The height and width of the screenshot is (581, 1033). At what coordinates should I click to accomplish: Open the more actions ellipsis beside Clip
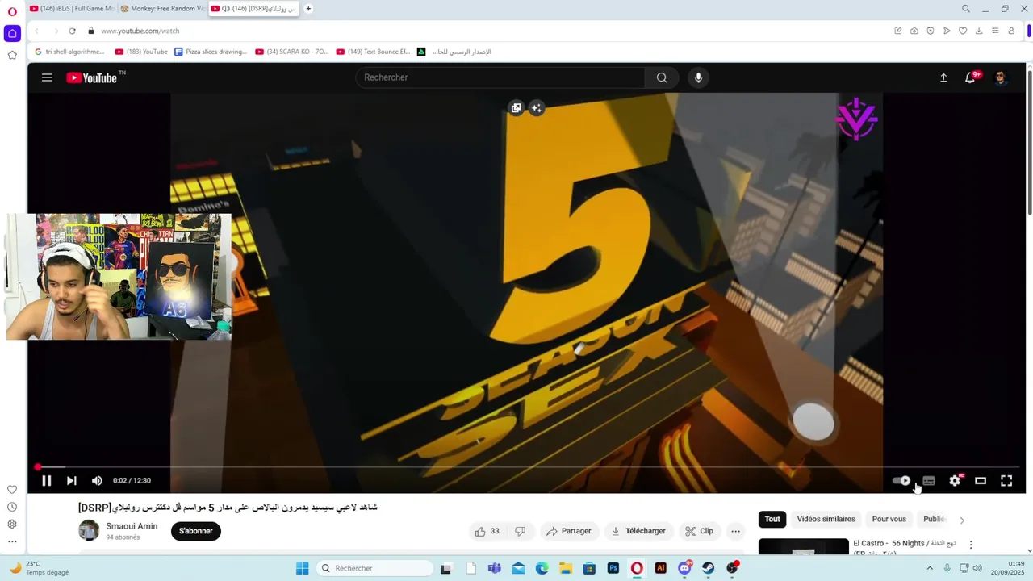tap(735, 531)
